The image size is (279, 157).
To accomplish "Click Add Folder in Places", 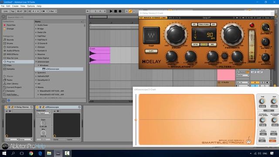I will pos(13,95).
